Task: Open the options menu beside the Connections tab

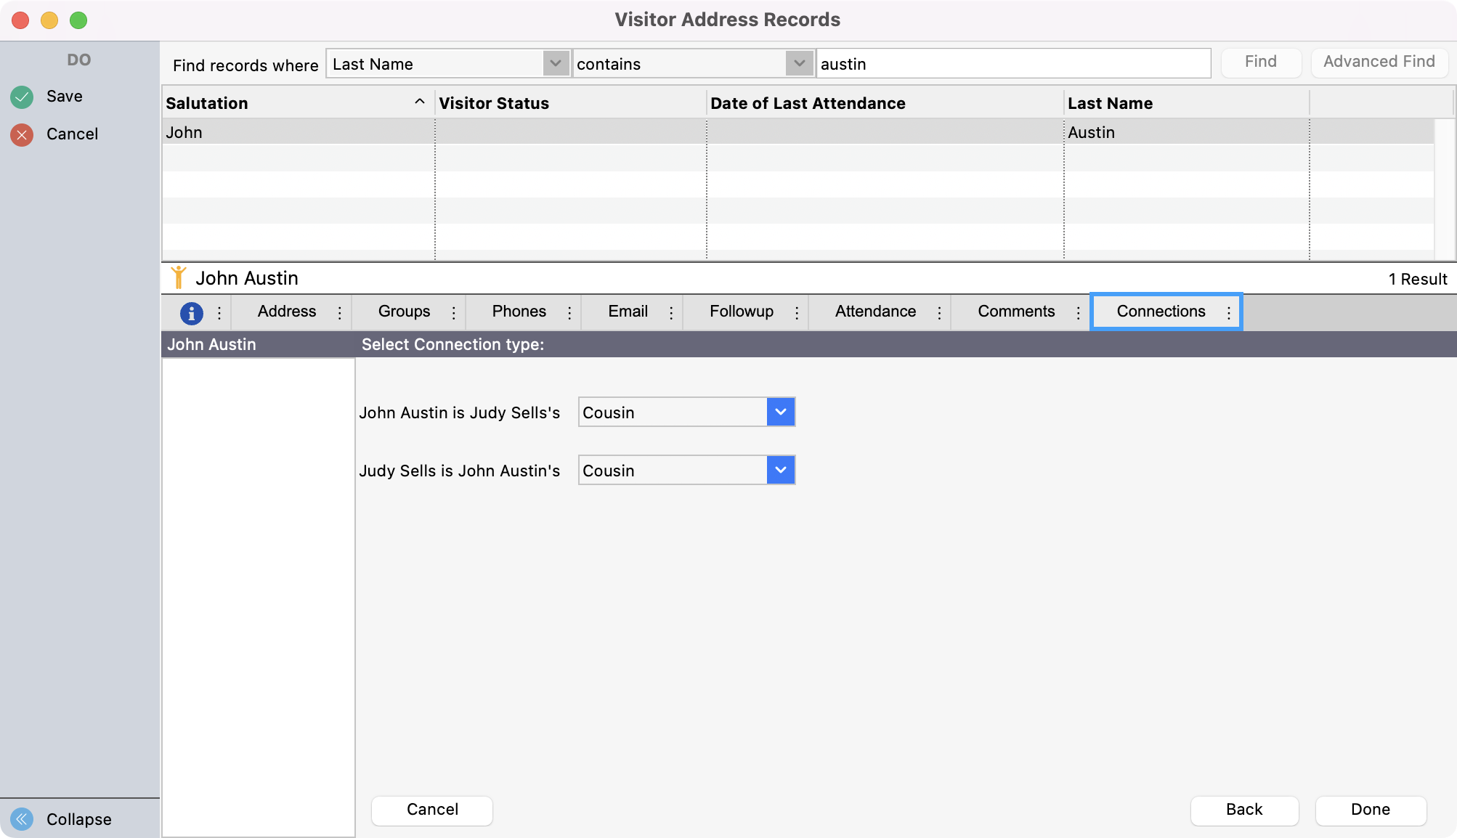Action: point(1229,312)
